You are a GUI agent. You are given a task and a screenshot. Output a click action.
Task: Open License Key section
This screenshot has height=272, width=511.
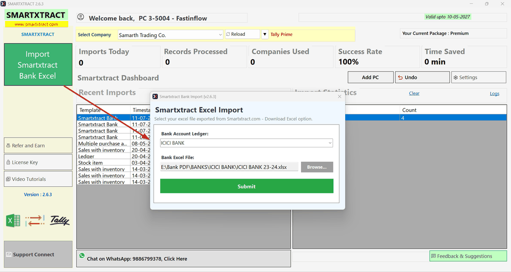[x=38, y=162]
